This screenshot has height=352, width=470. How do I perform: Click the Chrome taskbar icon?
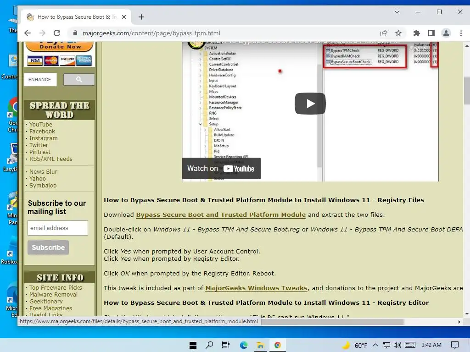(278, 345)
